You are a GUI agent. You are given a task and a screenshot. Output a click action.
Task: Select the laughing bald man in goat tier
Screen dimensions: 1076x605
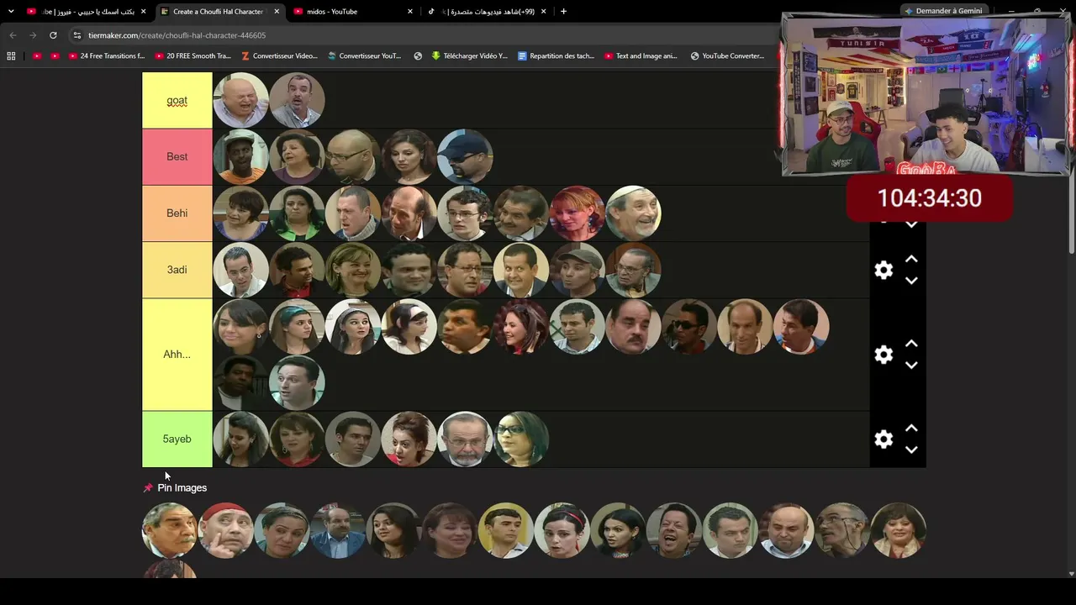coord(240,100)
